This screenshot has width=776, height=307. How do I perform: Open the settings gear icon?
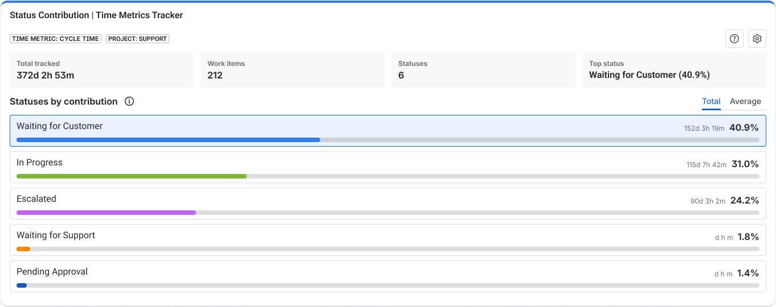click(x=757, y=39)
